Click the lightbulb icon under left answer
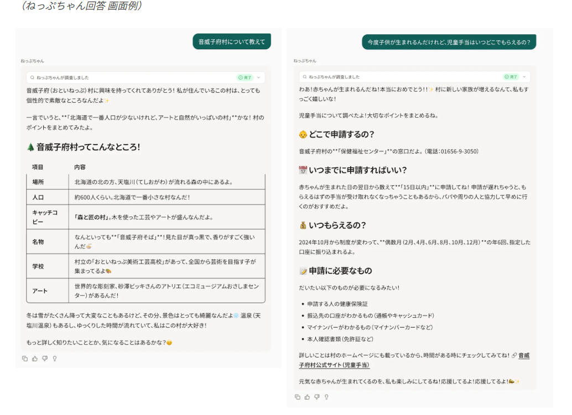572x415 pixels. (x=55, y=359)
